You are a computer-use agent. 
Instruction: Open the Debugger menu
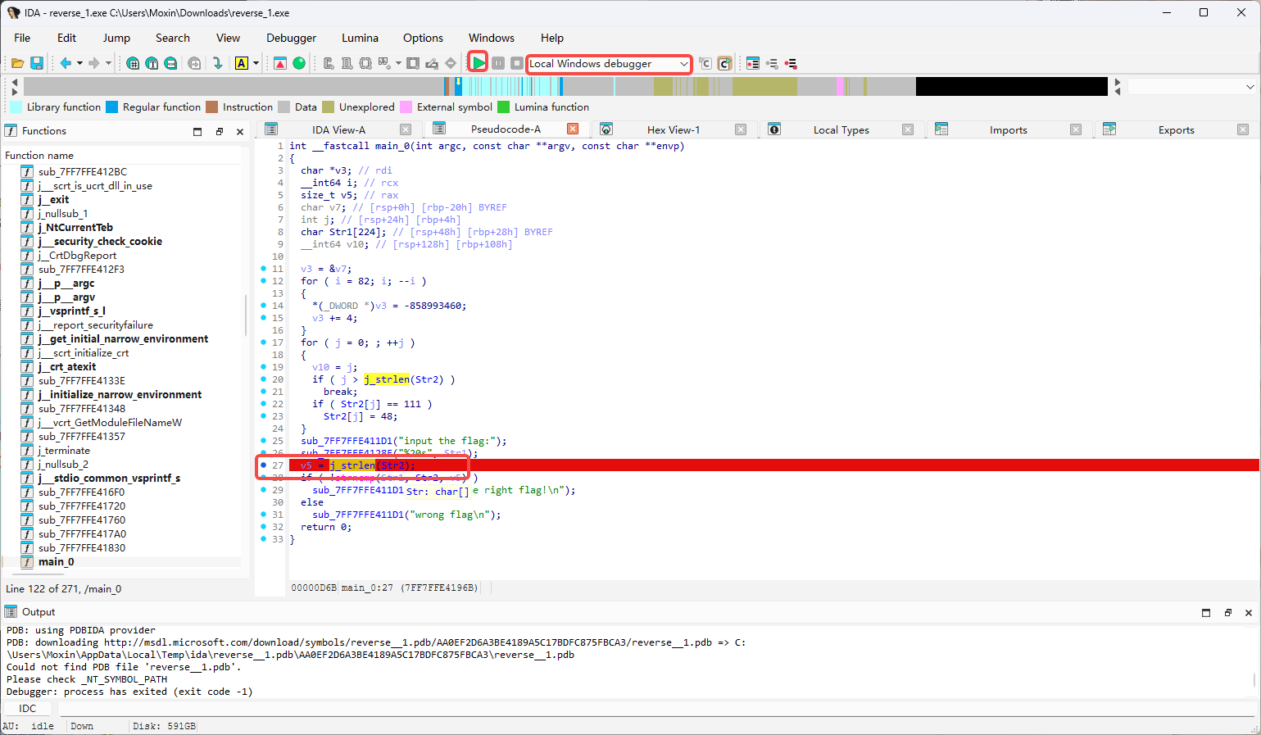point(291,38)
